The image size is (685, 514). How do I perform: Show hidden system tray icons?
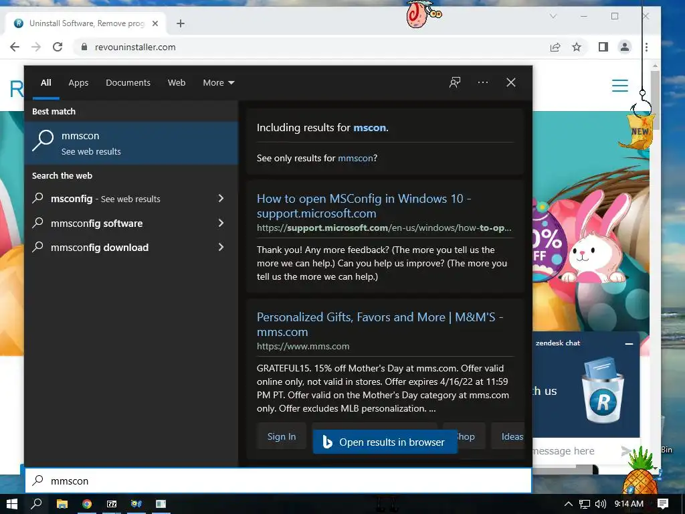tap(568, 504)
